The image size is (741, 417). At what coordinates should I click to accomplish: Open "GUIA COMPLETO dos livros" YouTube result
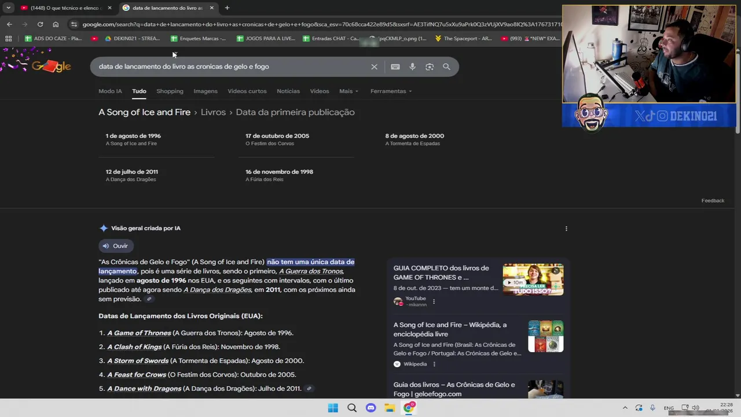441,273
